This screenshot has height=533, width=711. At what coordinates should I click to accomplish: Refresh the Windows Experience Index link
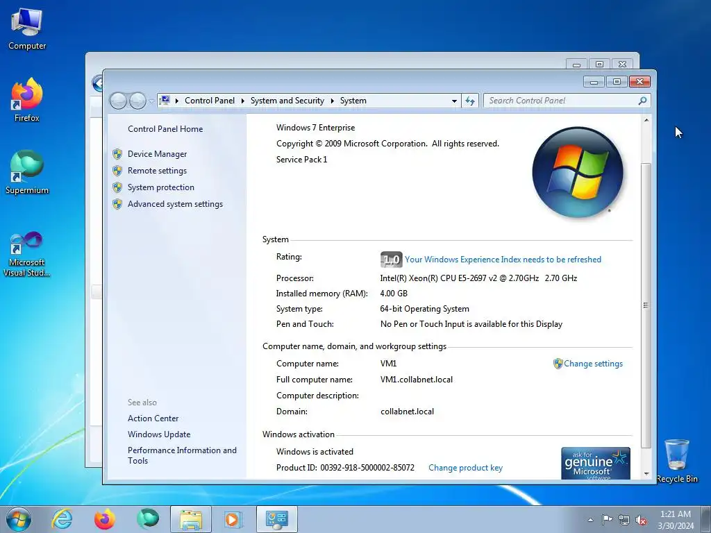pos(503,260)
